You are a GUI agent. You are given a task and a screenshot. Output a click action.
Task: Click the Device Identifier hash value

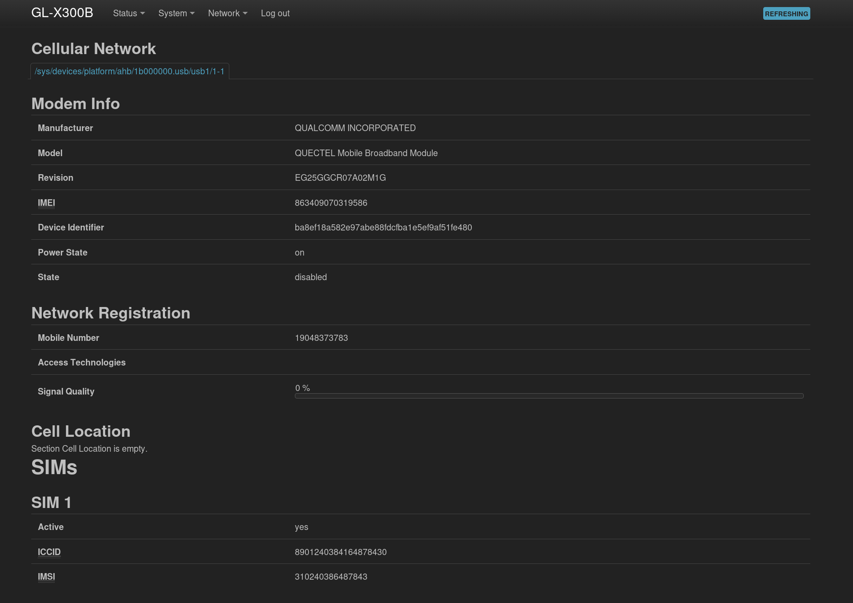pos(383,227)
